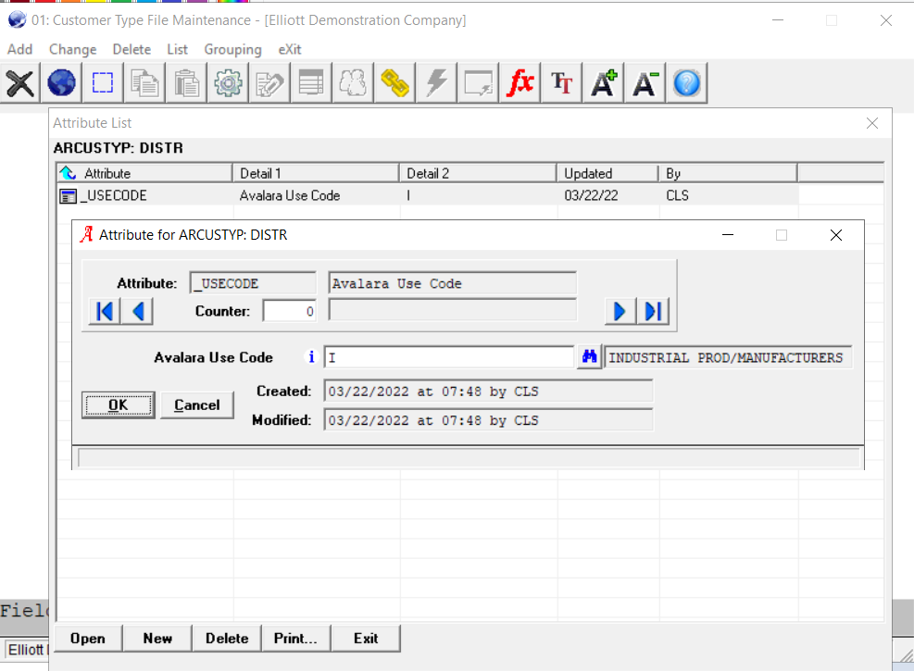Viewport: 914px width, 671px height.
Task: Click the copy pages toolbar icon
Action: [x=144, y=83]
